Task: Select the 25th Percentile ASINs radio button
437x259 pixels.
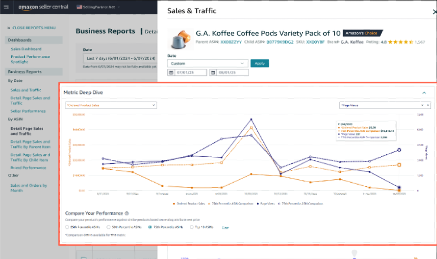Action: pyautogui.click(x=67, y=227)
